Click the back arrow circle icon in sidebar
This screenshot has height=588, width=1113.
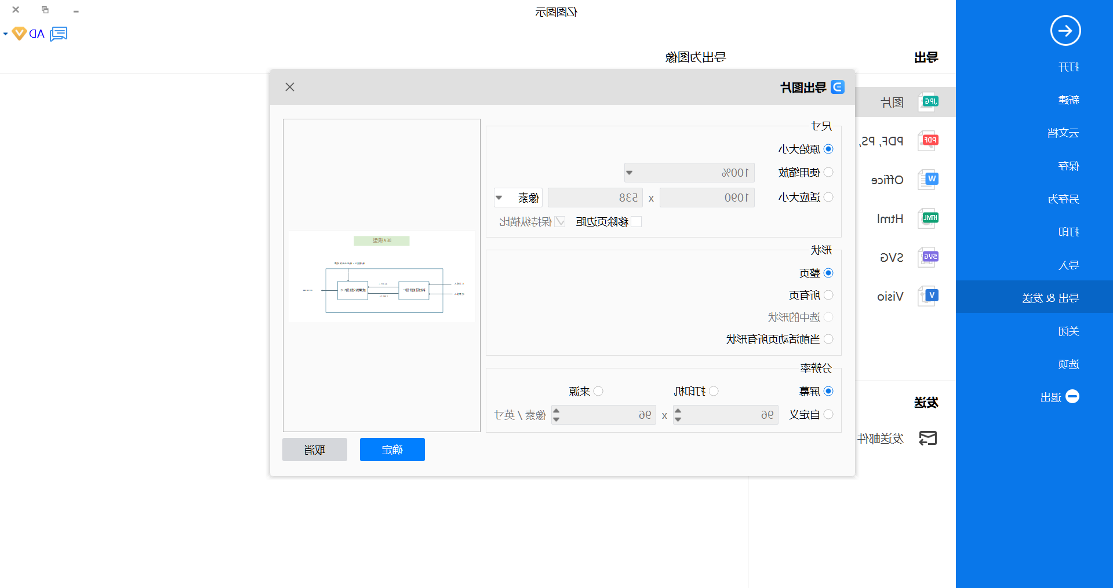click(1065, 30)
